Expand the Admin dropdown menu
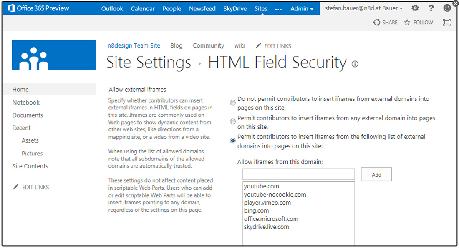This screenshot has height=248, width=459. point(302,9)
